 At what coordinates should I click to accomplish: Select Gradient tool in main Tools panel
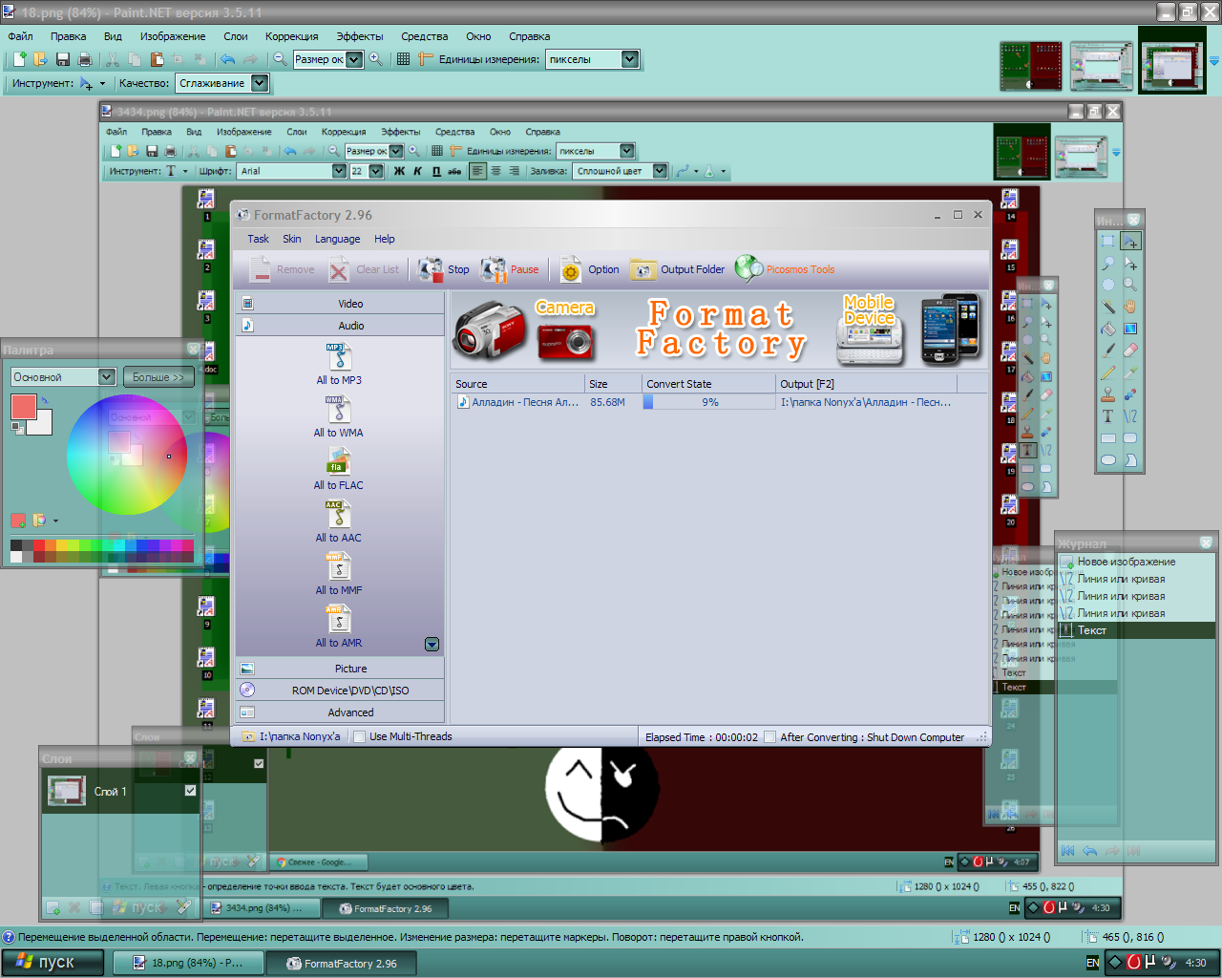pos(1130,329)
